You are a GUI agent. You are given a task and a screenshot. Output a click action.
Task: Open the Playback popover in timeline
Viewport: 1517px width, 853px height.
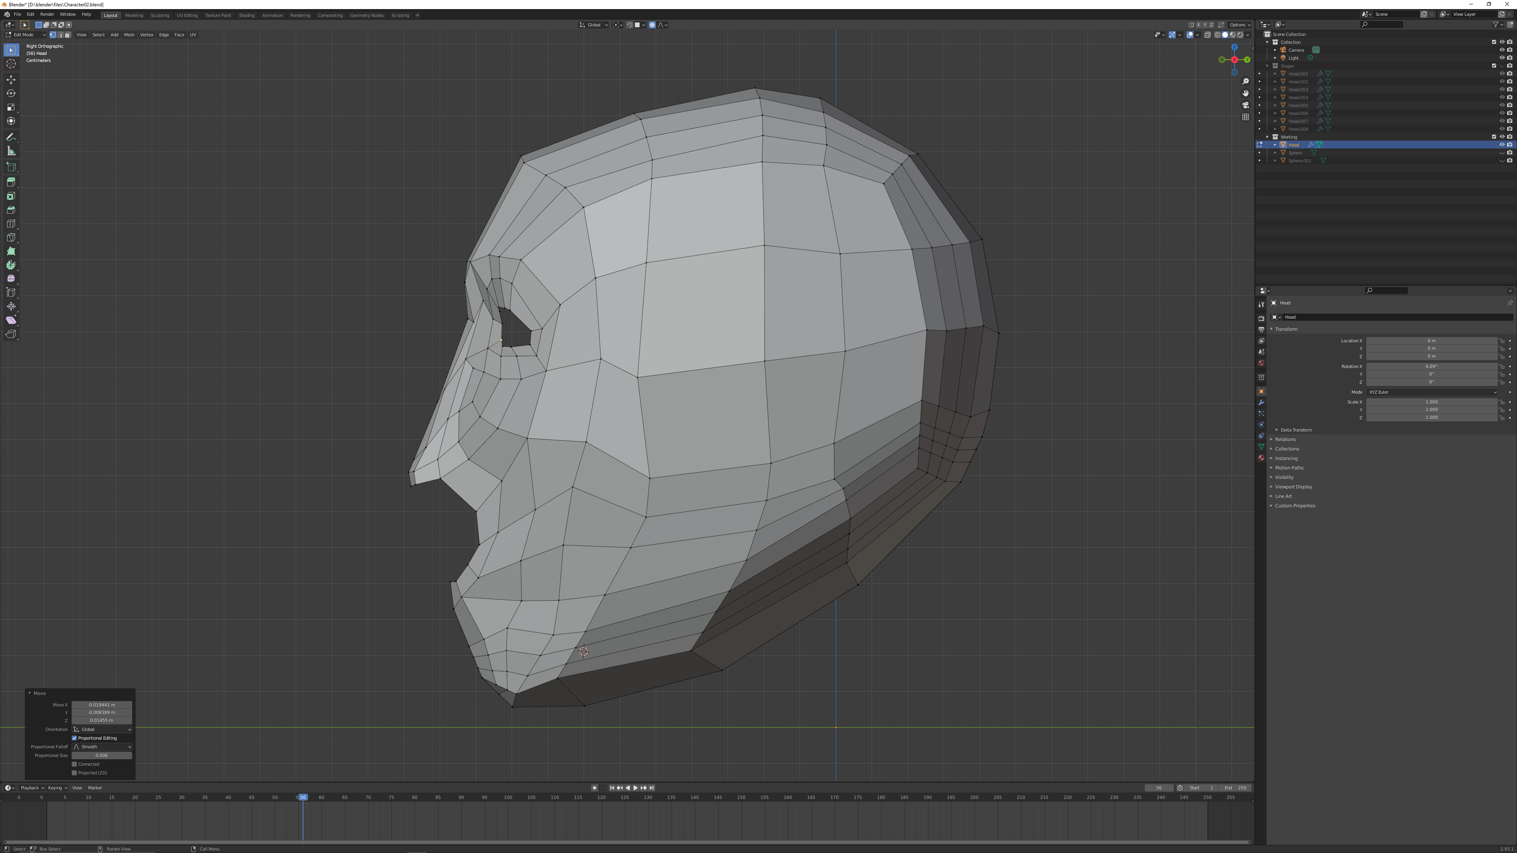click(32, 788)
